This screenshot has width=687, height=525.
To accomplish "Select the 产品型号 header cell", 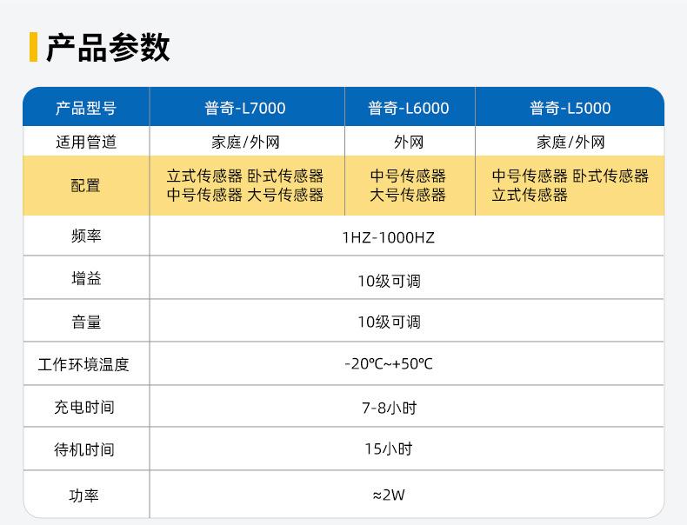I will point(85,108).
